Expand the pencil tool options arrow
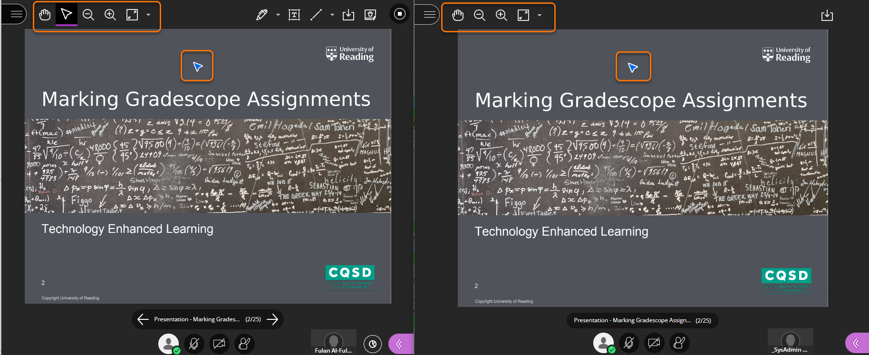This screenshot has width=869, height=355. [x=278, y=15]
